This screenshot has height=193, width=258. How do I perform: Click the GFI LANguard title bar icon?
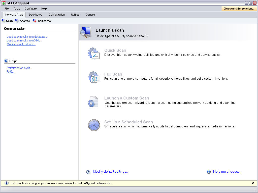pos(4,3)
